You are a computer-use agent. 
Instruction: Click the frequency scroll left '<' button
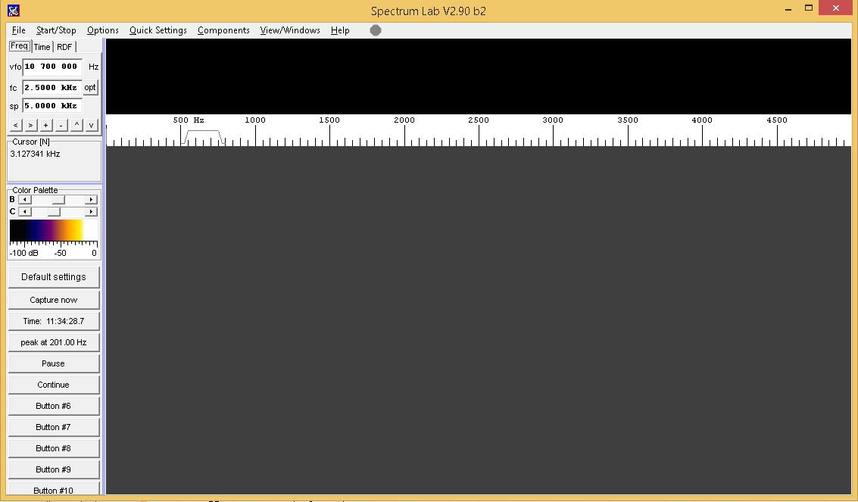click(16, 125)
